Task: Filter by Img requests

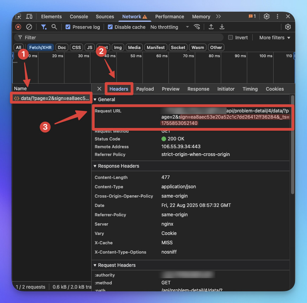Action: click(118, 47)
